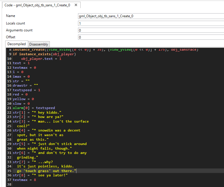Click str[6] 'and don't try to do any'
This screenshot has width=224, height=187.
point(50,153)
